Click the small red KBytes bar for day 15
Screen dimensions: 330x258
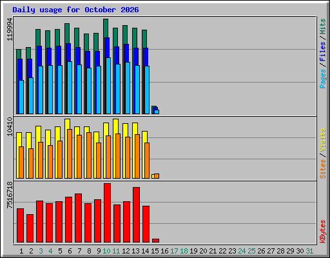(x=155, y=241)
